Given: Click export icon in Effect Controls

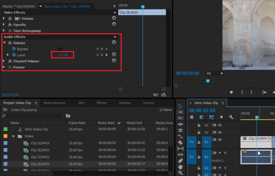Looking at the screenshot, I should [164, 95].
